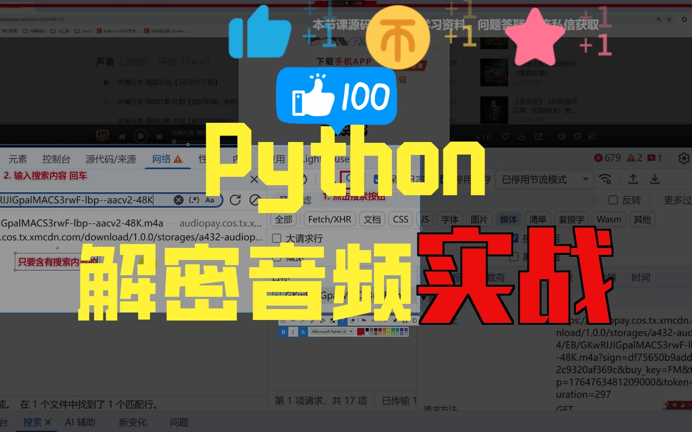Select the AI 辅助 drawer tab
Screen dimensions: 692x432
[80, 422]
